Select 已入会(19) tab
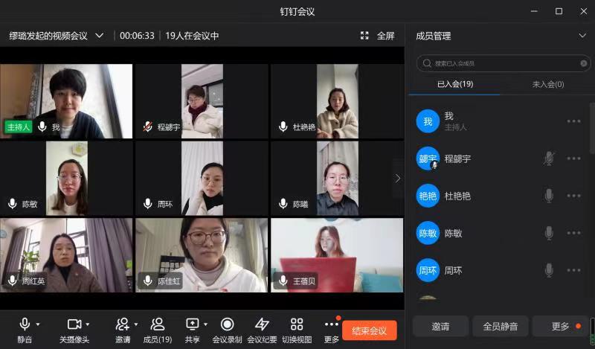The height and width of the screenshot is (349, 595). tap(454, 84)
